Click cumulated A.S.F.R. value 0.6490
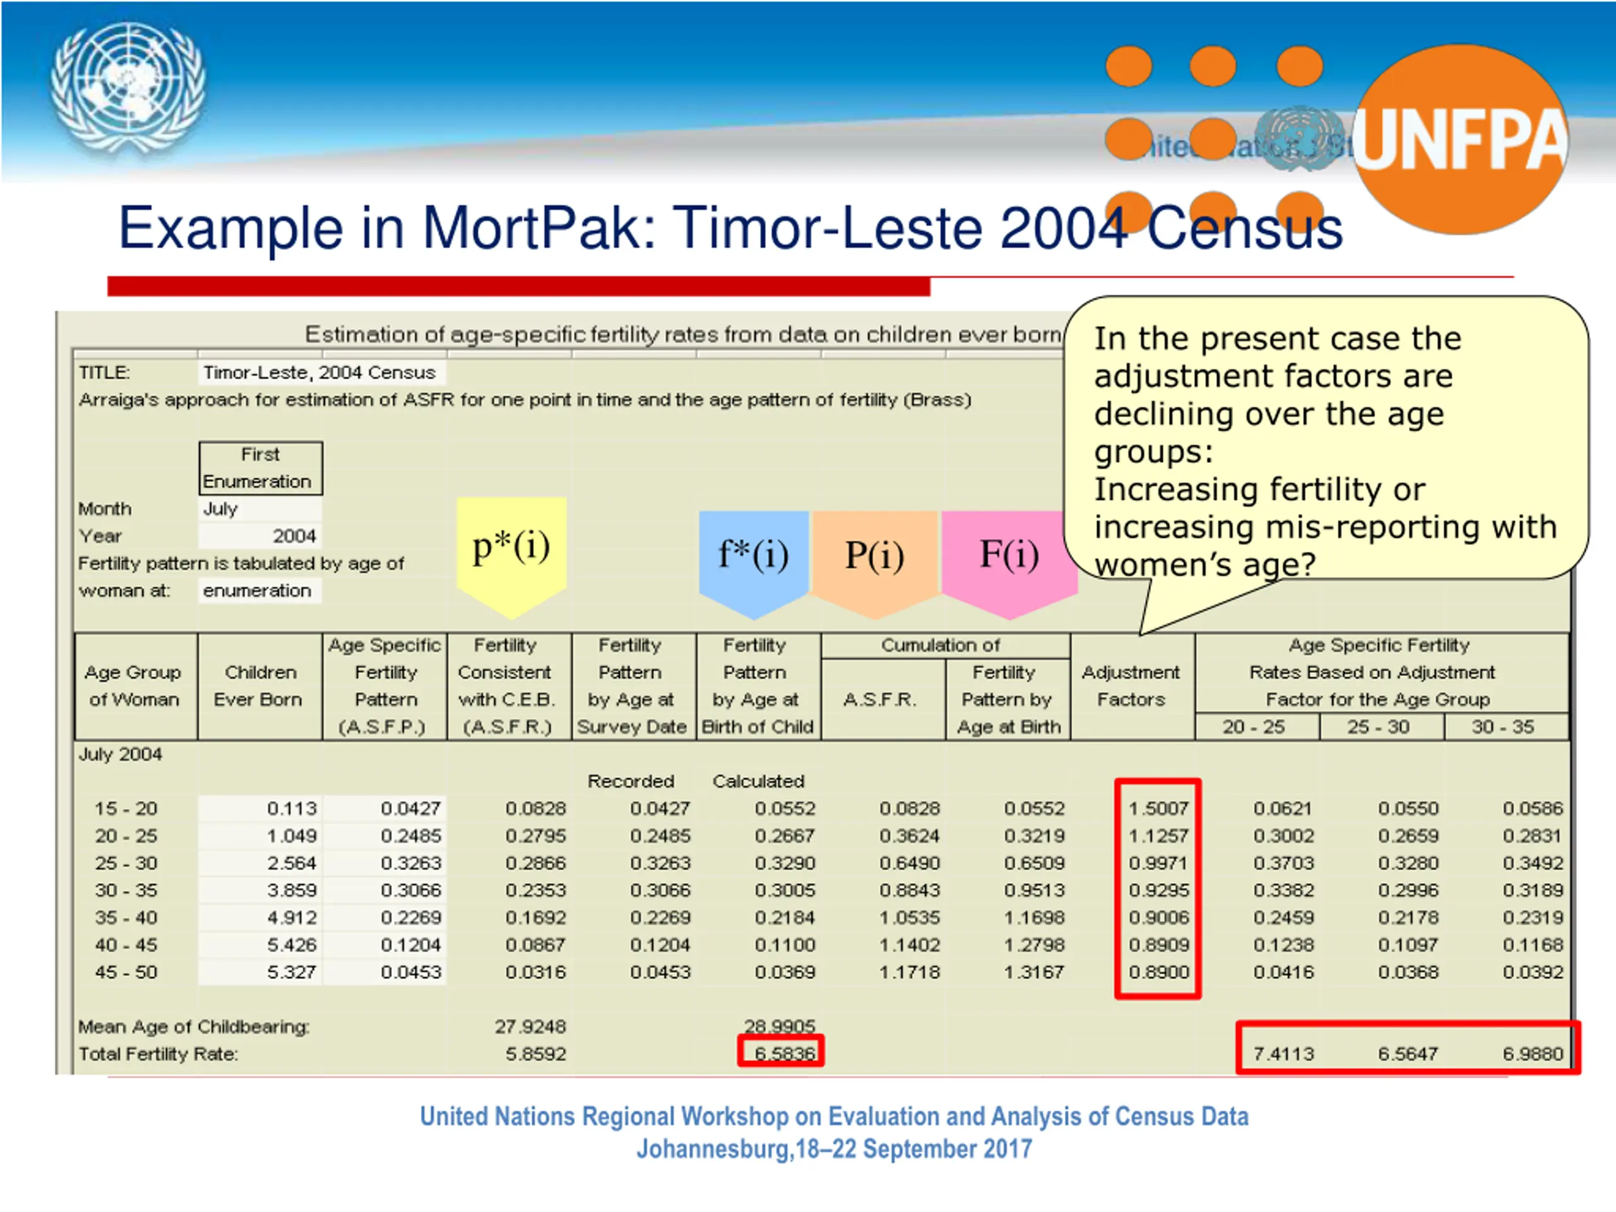1616x1212 pixels. tap(910, 864)
